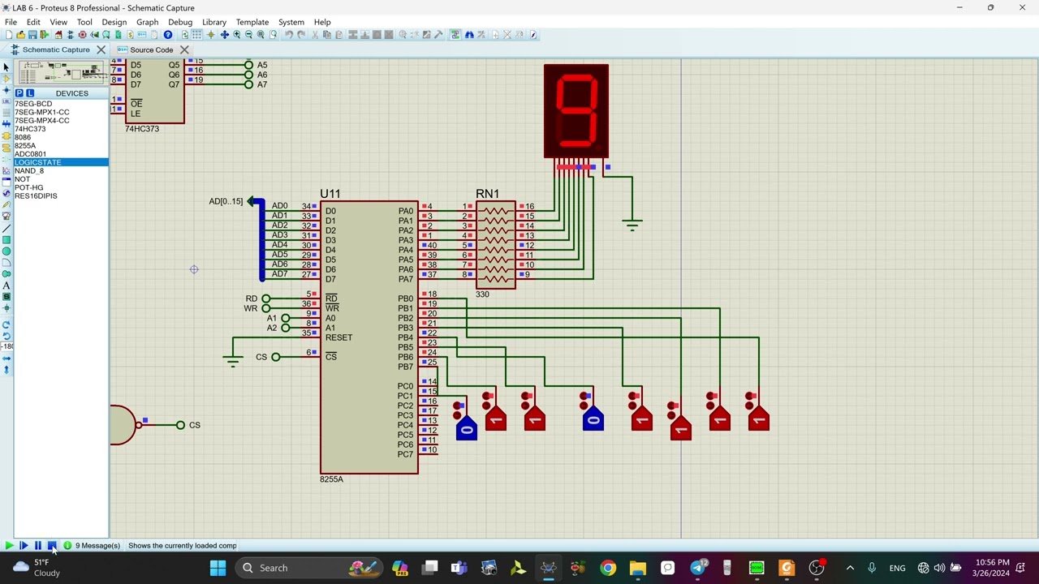The image size is (1039, 584).
Task: Click the Undo arrow in toolbar
Action: pyautogui.click(x=288, y=35)
